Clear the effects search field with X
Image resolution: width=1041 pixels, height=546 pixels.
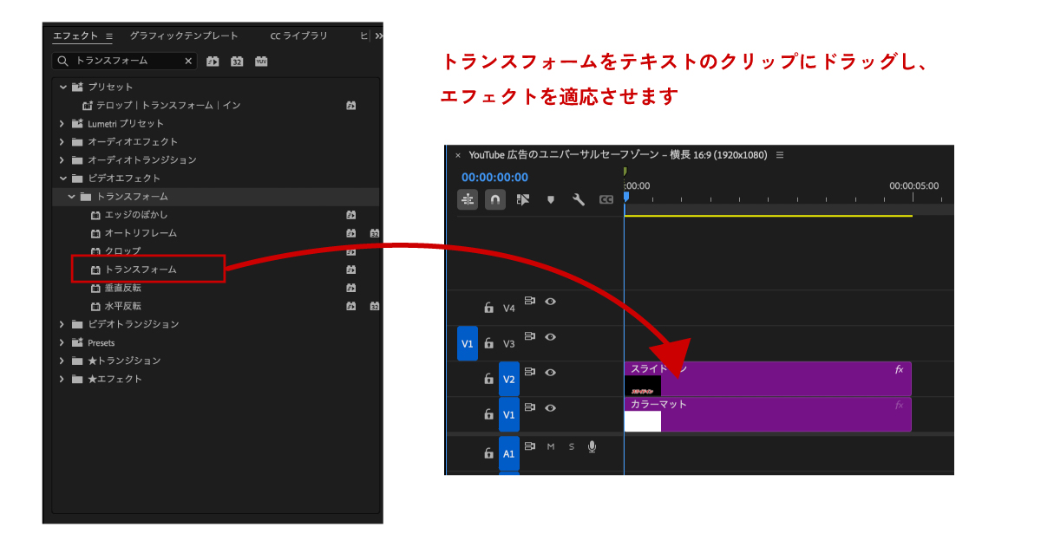click(188, 61)
